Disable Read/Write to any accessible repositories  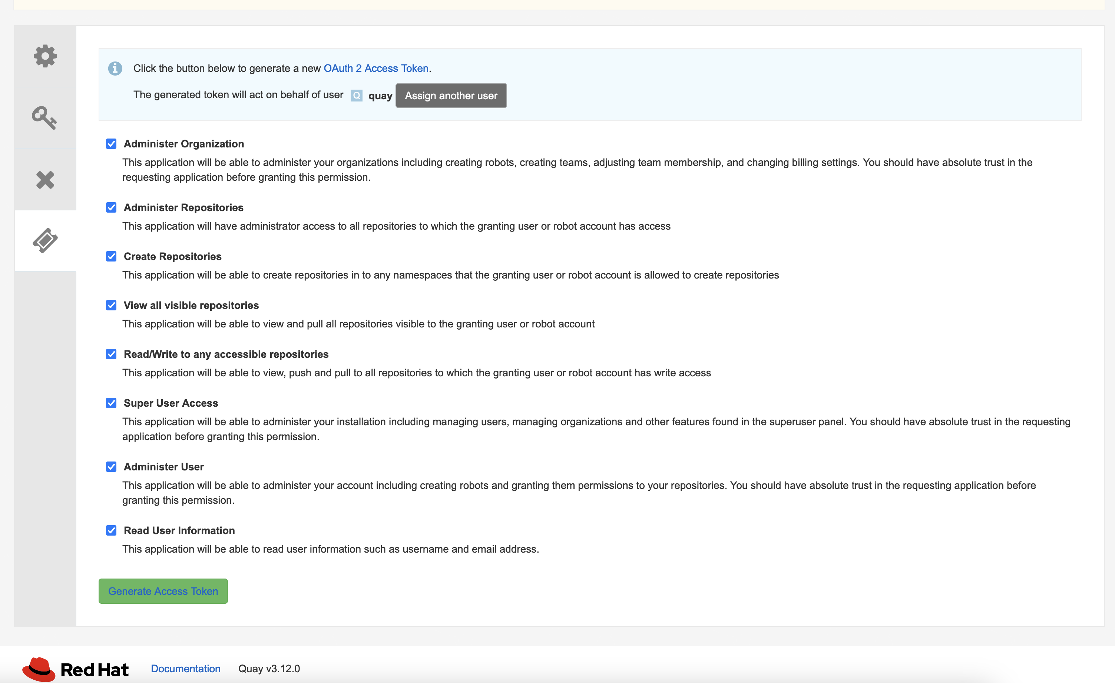tap(111, 354)
